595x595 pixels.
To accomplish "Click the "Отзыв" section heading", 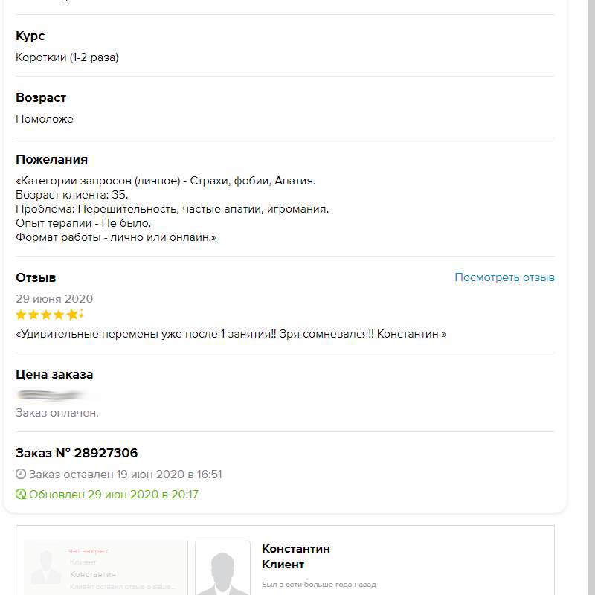I will [x=36, y=277].
